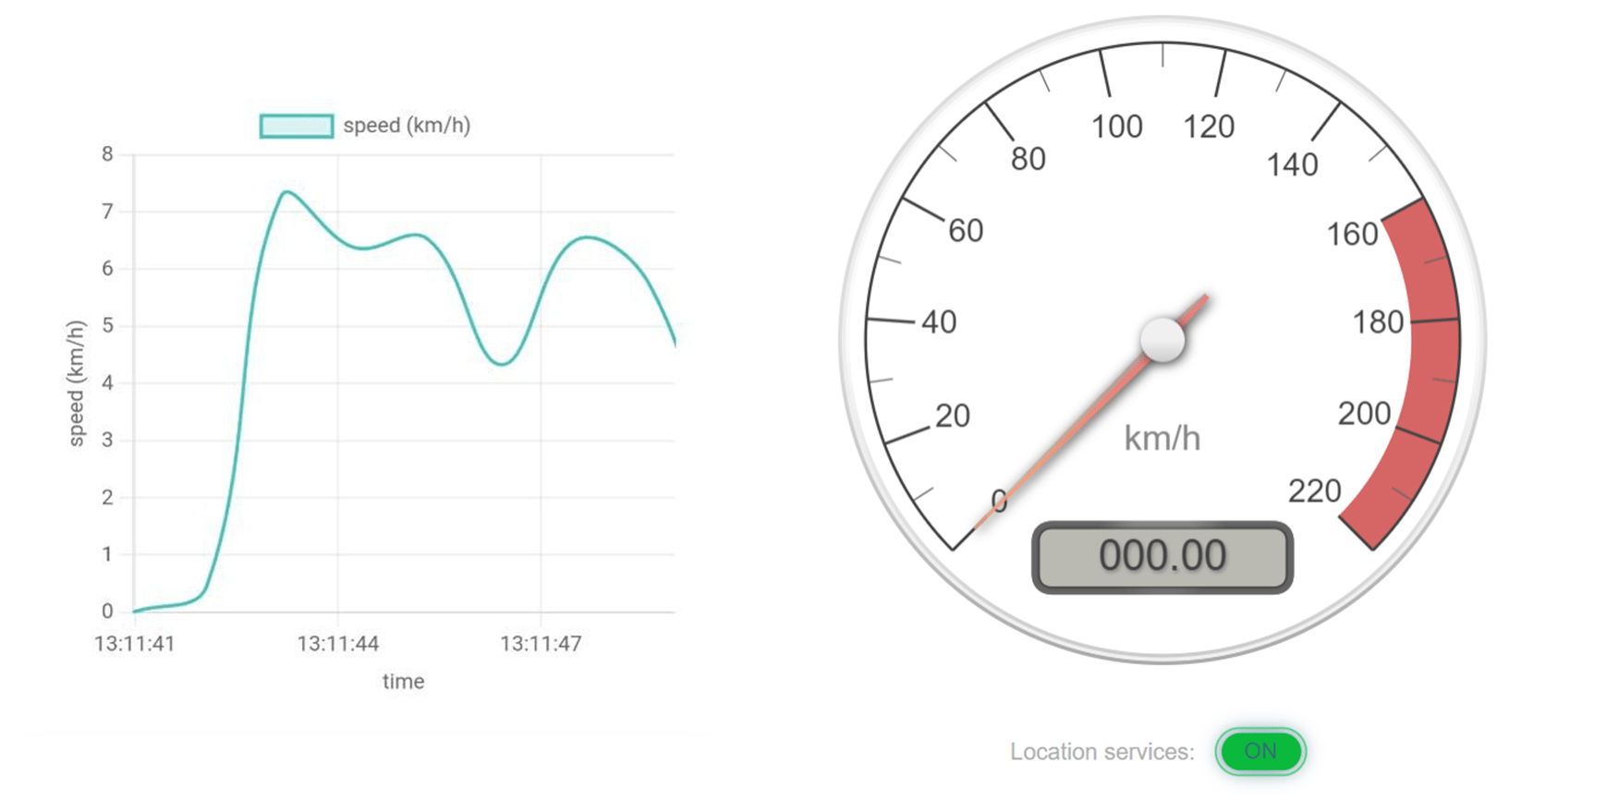1618x799 pixels.
Task: Click the 220 mark on the gauge
Action: point(1315,490)
